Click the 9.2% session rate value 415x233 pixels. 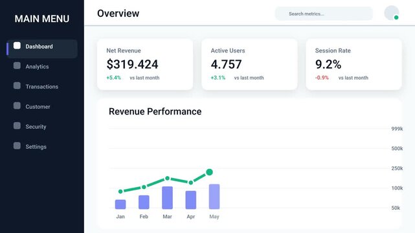(328, 64)
